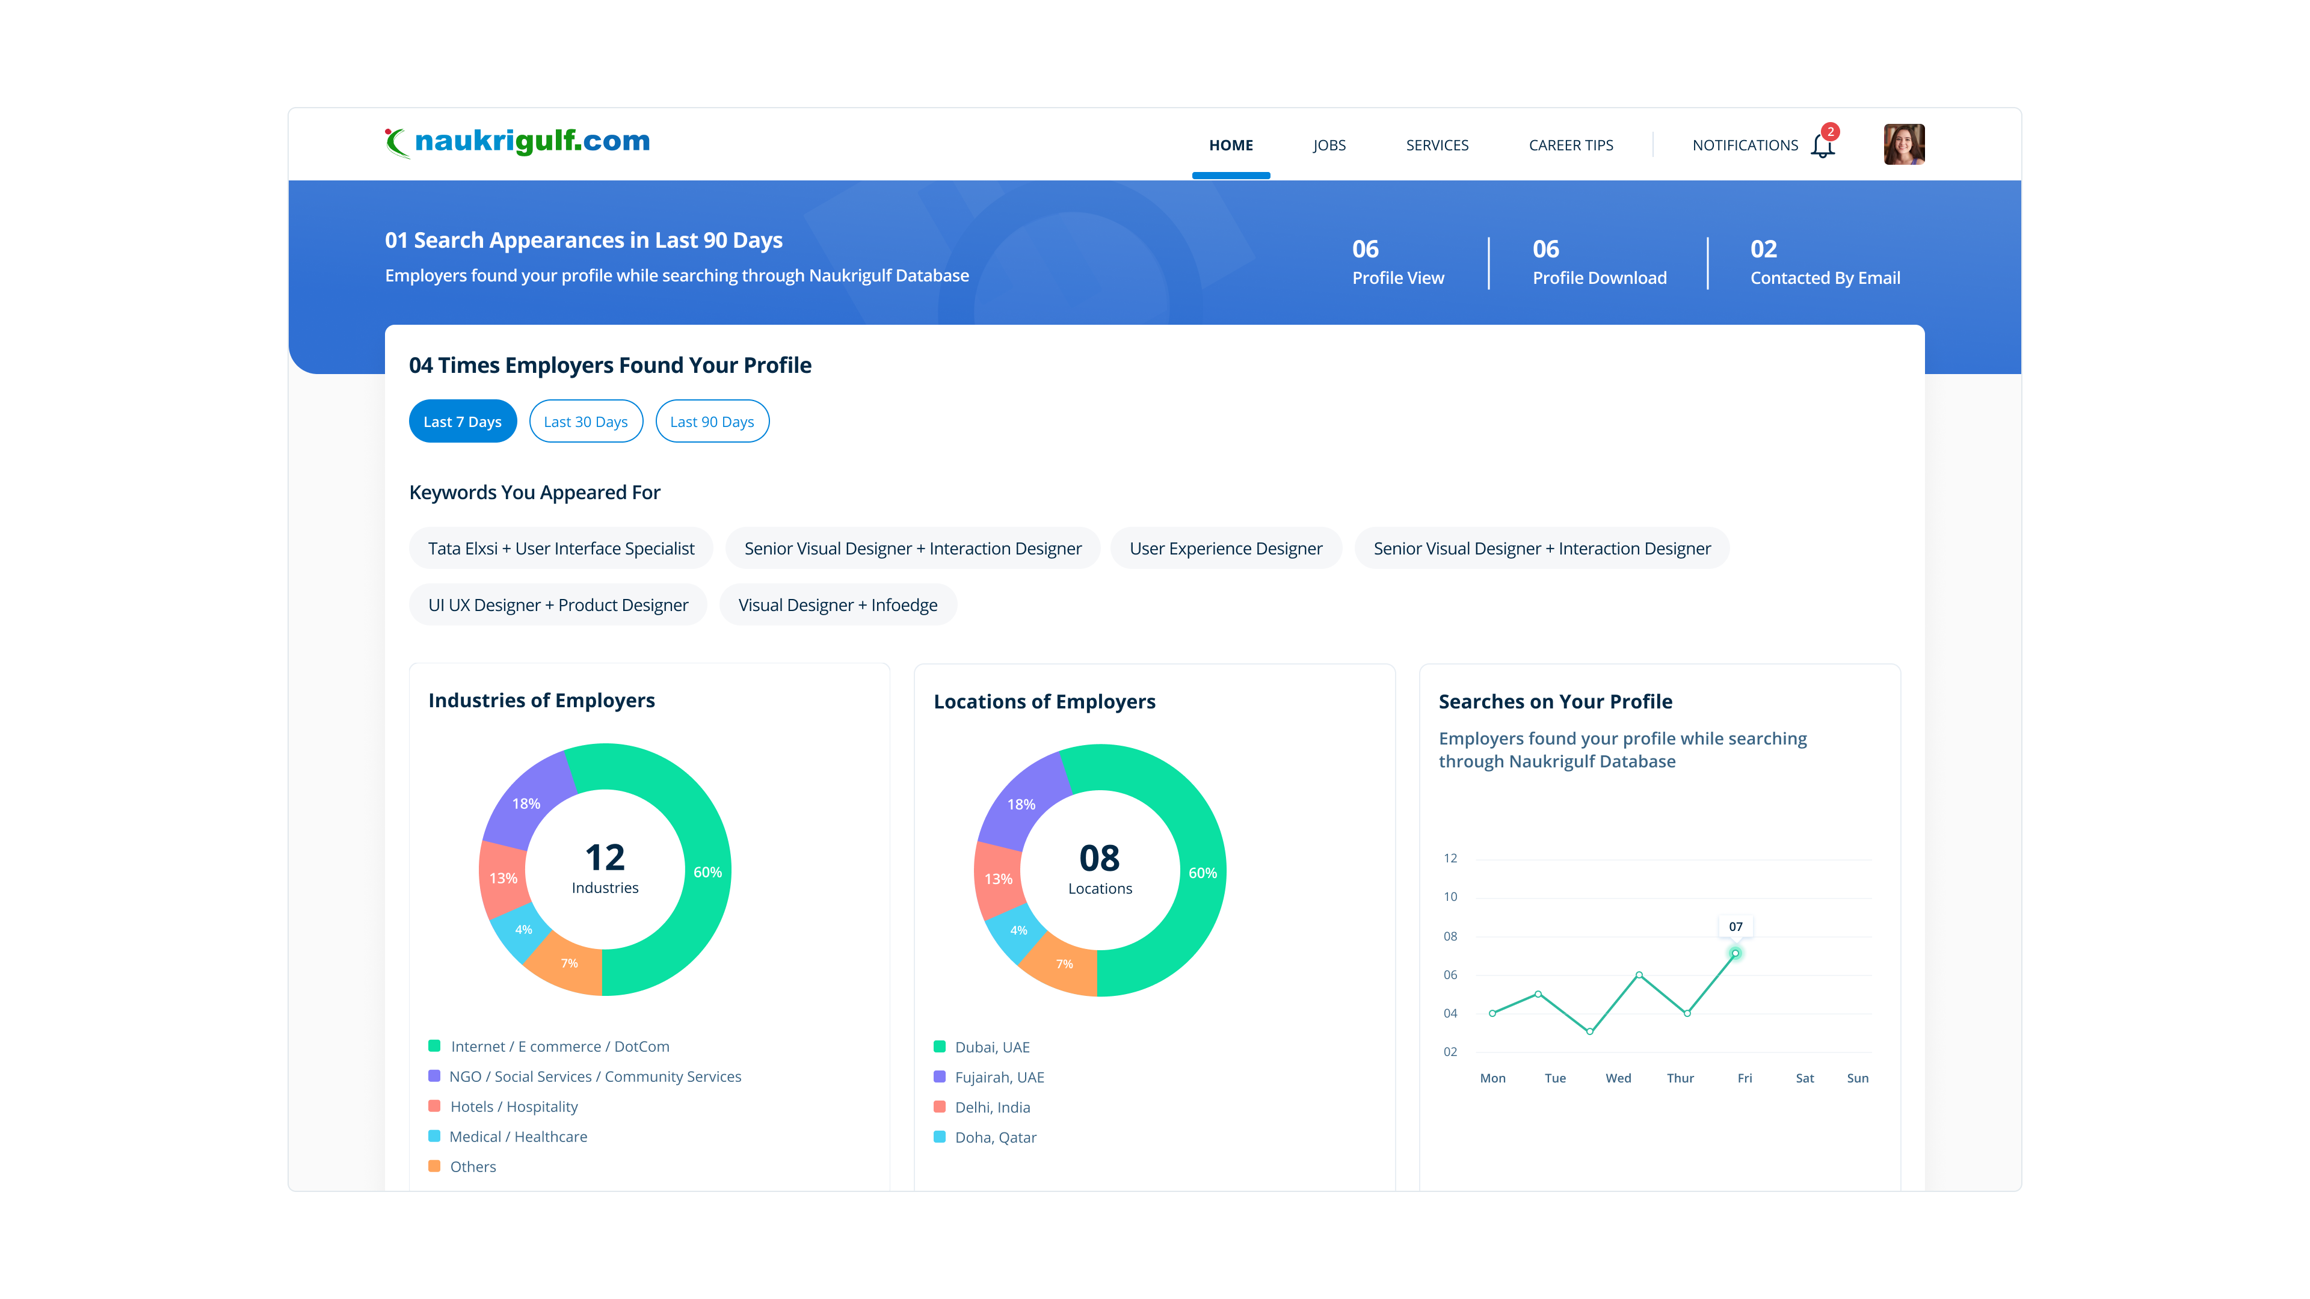Viewport: 2310px width, 1299px height.
Task: Click the 06 Profile Download stat
Action: [x=1599, y=263]
